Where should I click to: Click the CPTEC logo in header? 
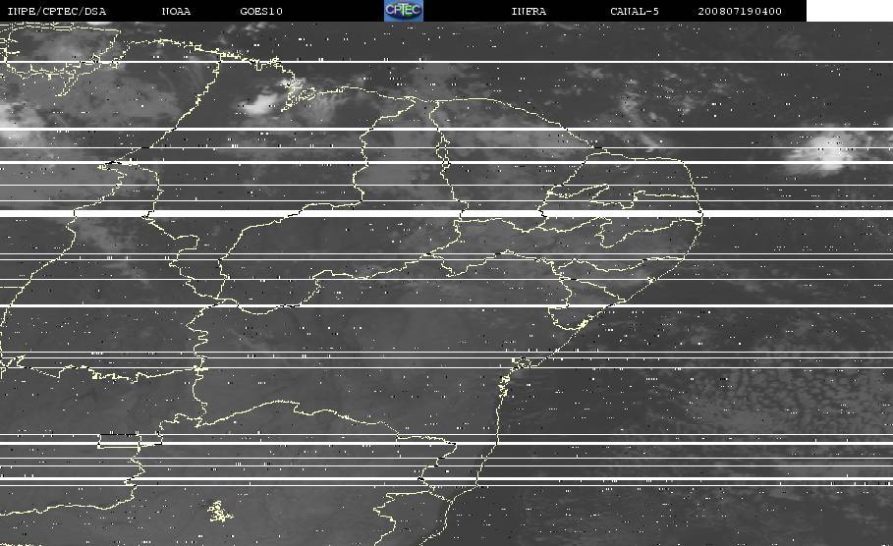404,10
